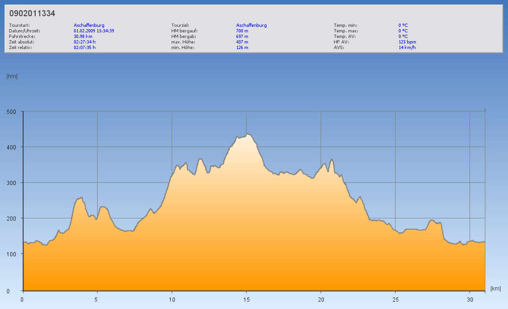Screen dimensions: 508x309
Task: Select the AVS value 14 km/h
Action: click(407, 48)
